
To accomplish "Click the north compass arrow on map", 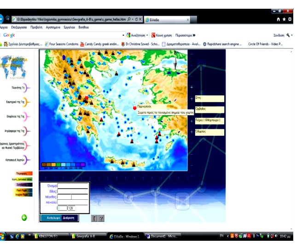I will click(x=175, y=64).
